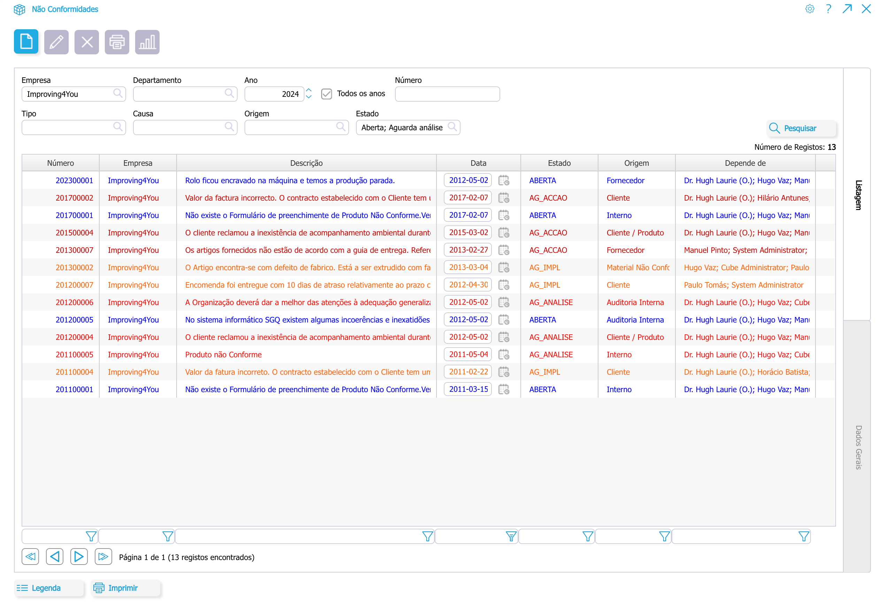Viewport: 882px width, 606px height.
Task: Toggle the Todos os anos checkbox
Action: point(326,94)
